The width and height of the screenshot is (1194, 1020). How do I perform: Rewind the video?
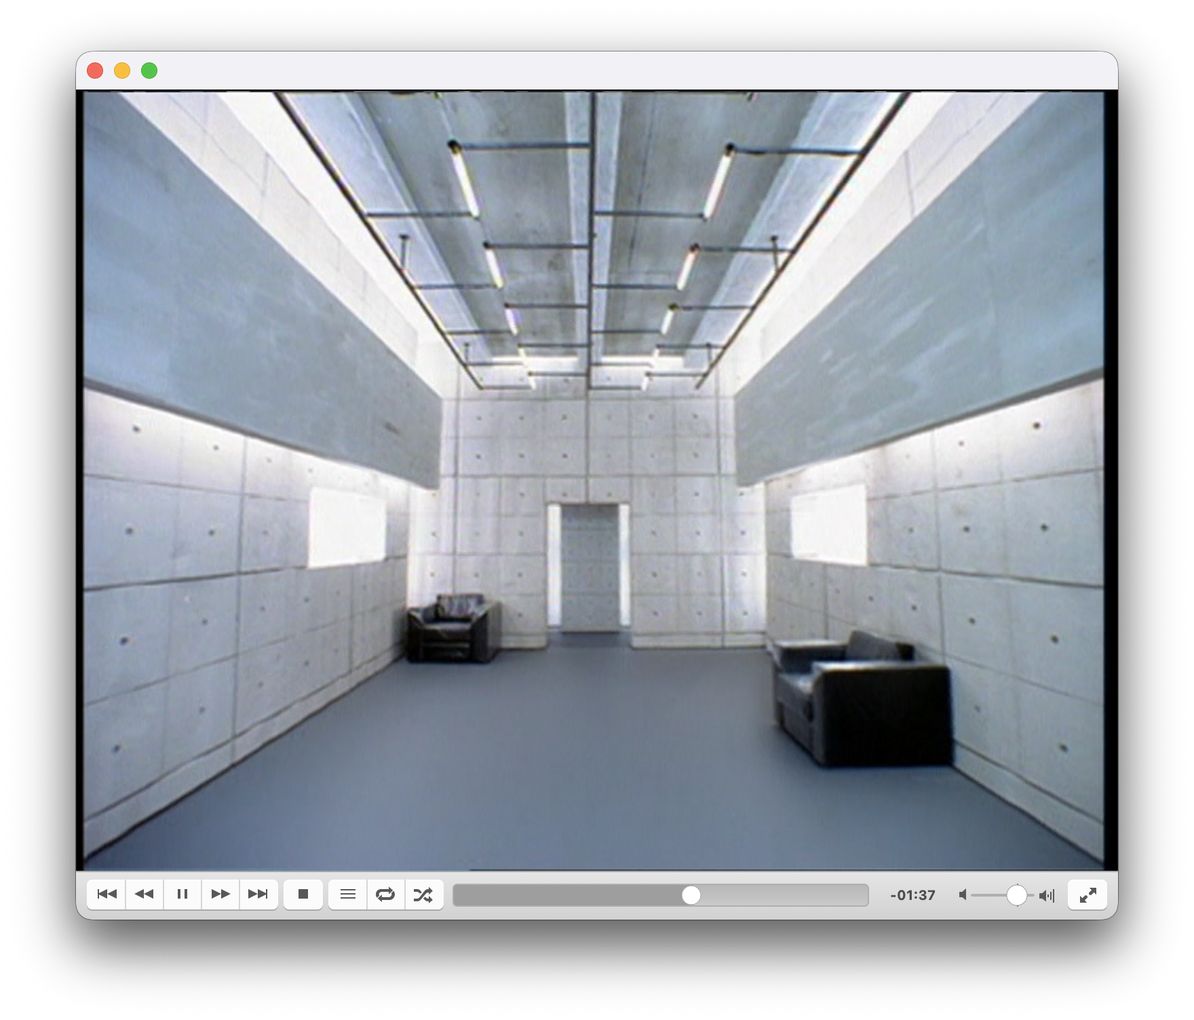tap(144, 895)
